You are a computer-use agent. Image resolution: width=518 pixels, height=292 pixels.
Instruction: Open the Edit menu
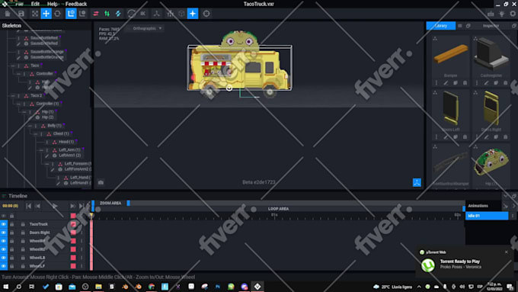(35, 4)
